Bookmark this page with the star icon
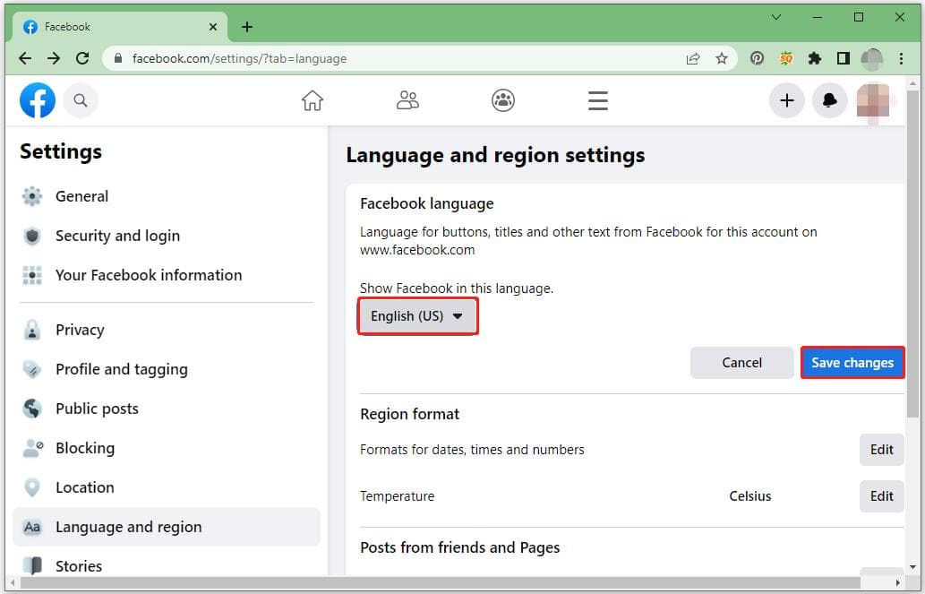 pos(721,58)
